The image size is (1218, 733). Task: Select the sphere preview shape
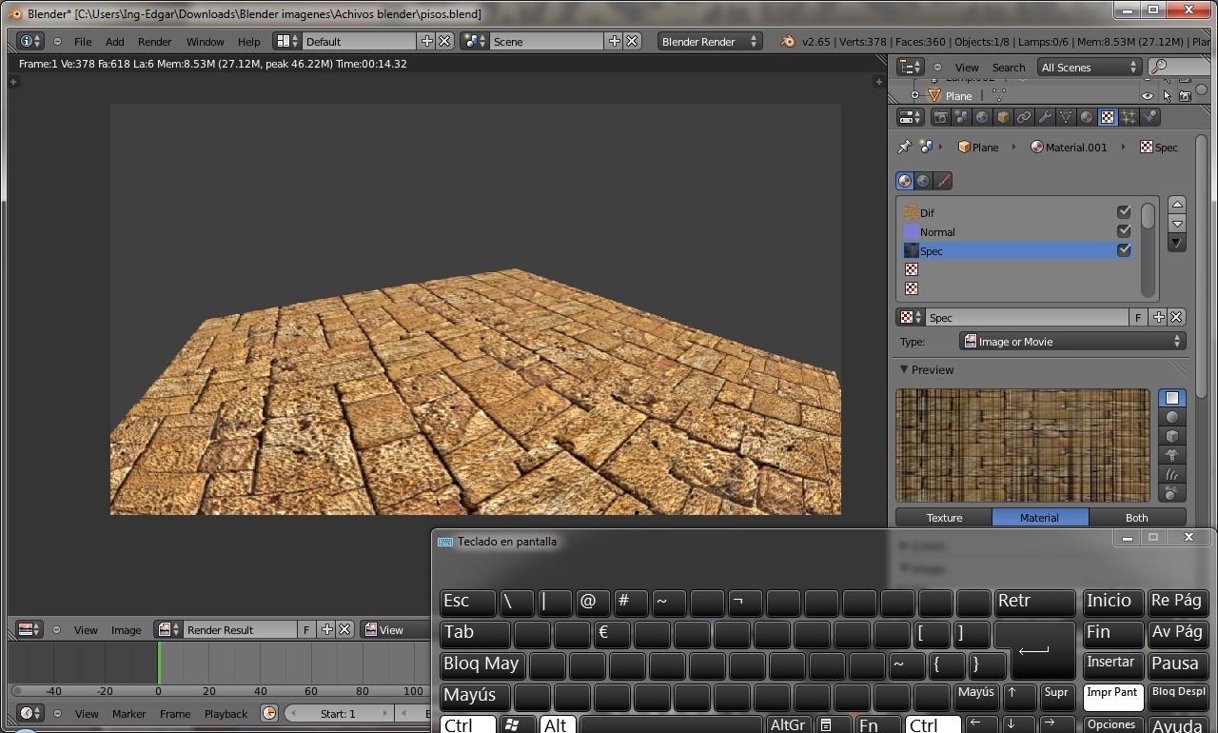(x=1171, y=417)
